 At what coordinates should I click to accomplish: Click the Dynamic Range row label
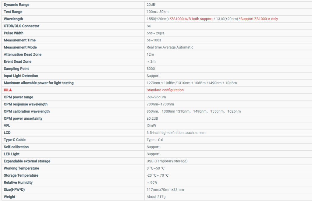(x=16, y=5)
